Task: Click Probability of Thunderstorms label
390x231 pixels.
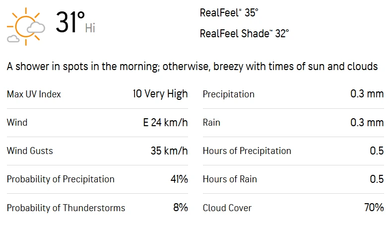Action: [66, 208]
